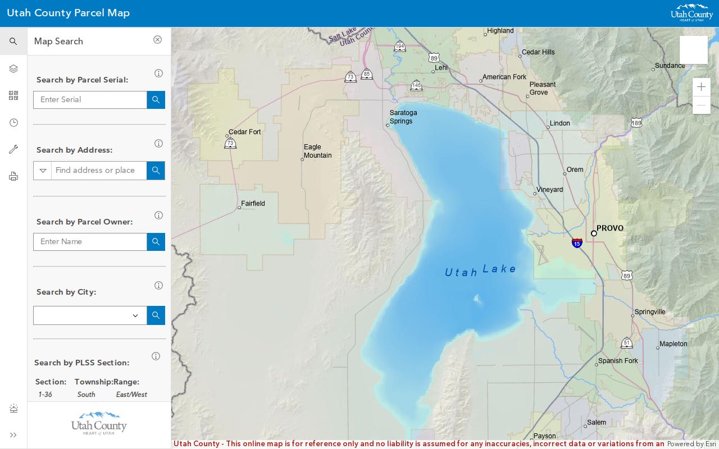Viewport: 719px width, 449px height.
Task: Show info for Search by Parcel Serial
Action: [158, 73]
